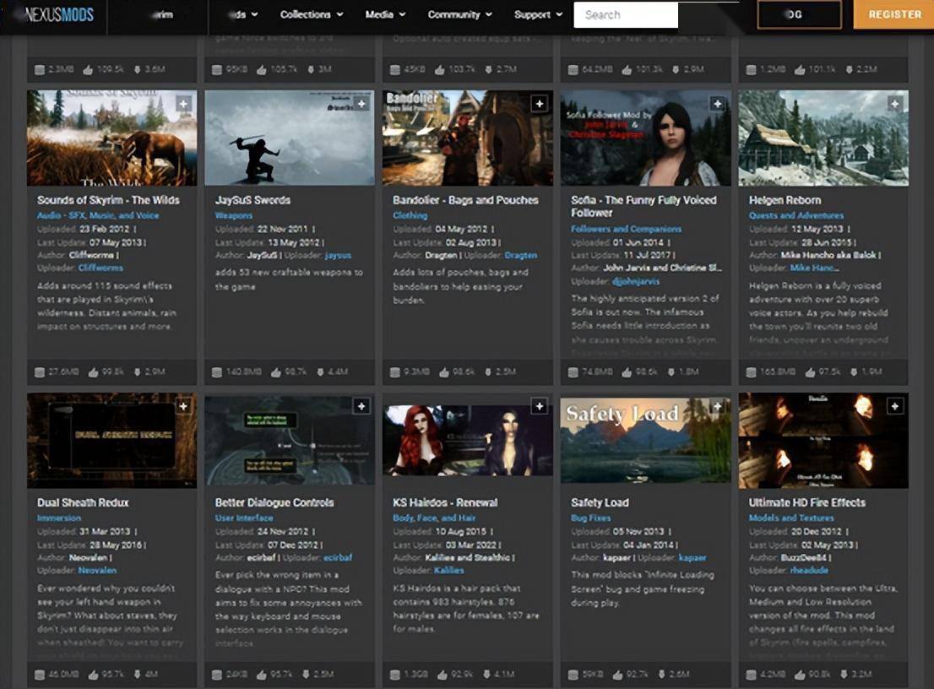Click file size icon on Dual Sheath Redux card
This screenshot has height=689, width=934.
tap(39, 675)
